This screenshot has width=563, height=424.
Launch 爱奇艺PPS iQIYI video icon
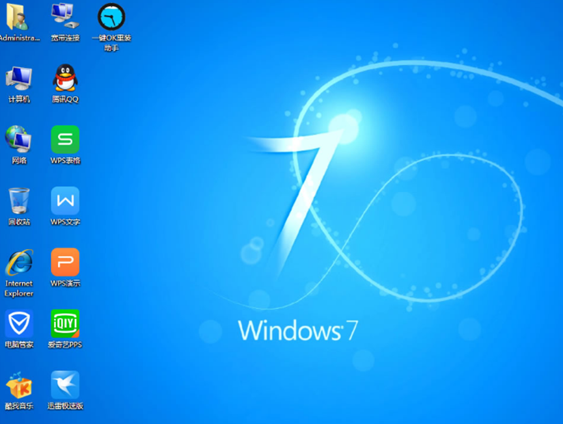pyautogui.click(x=65, y=324)
